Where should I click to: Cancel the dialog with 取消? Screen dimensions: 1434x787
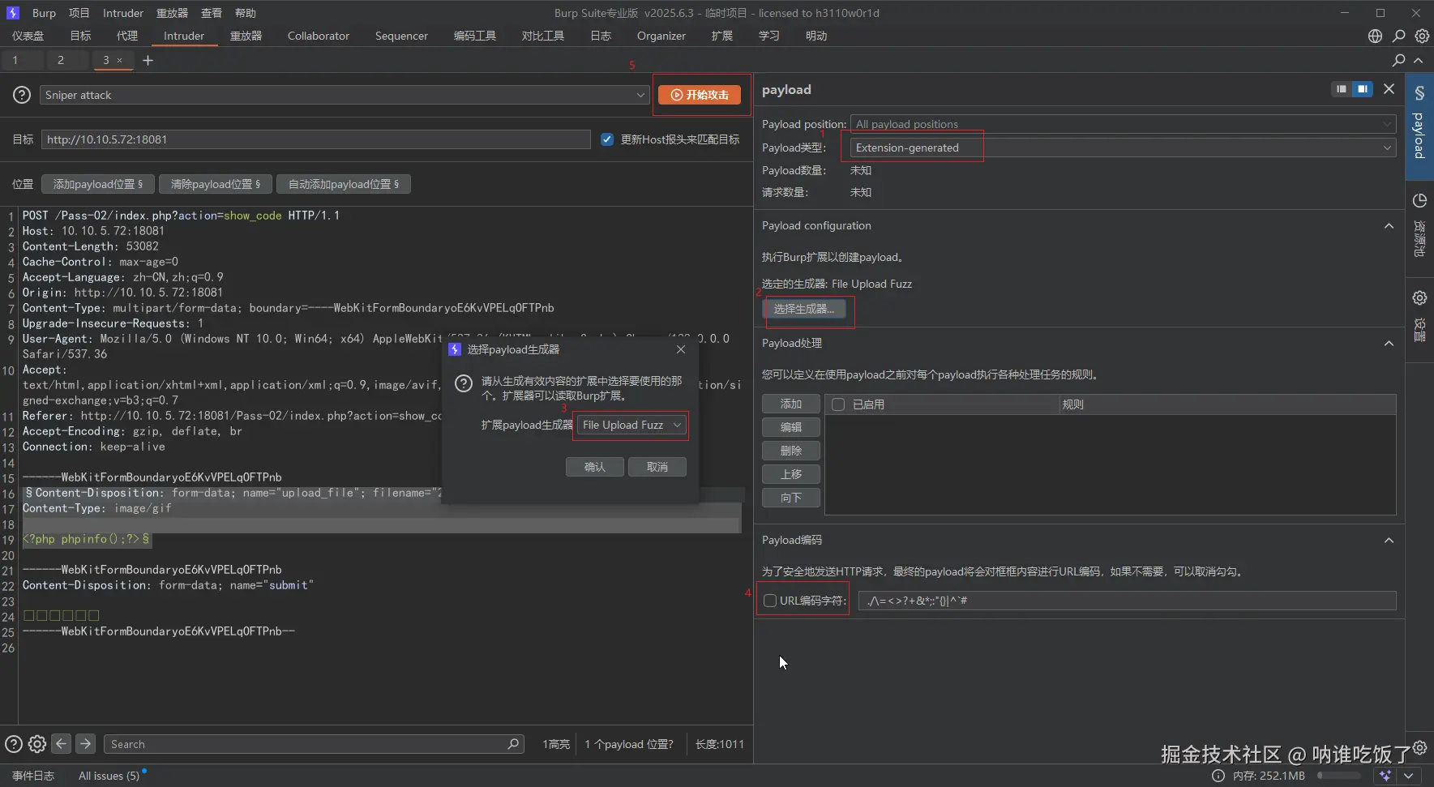tap(657, 467)
